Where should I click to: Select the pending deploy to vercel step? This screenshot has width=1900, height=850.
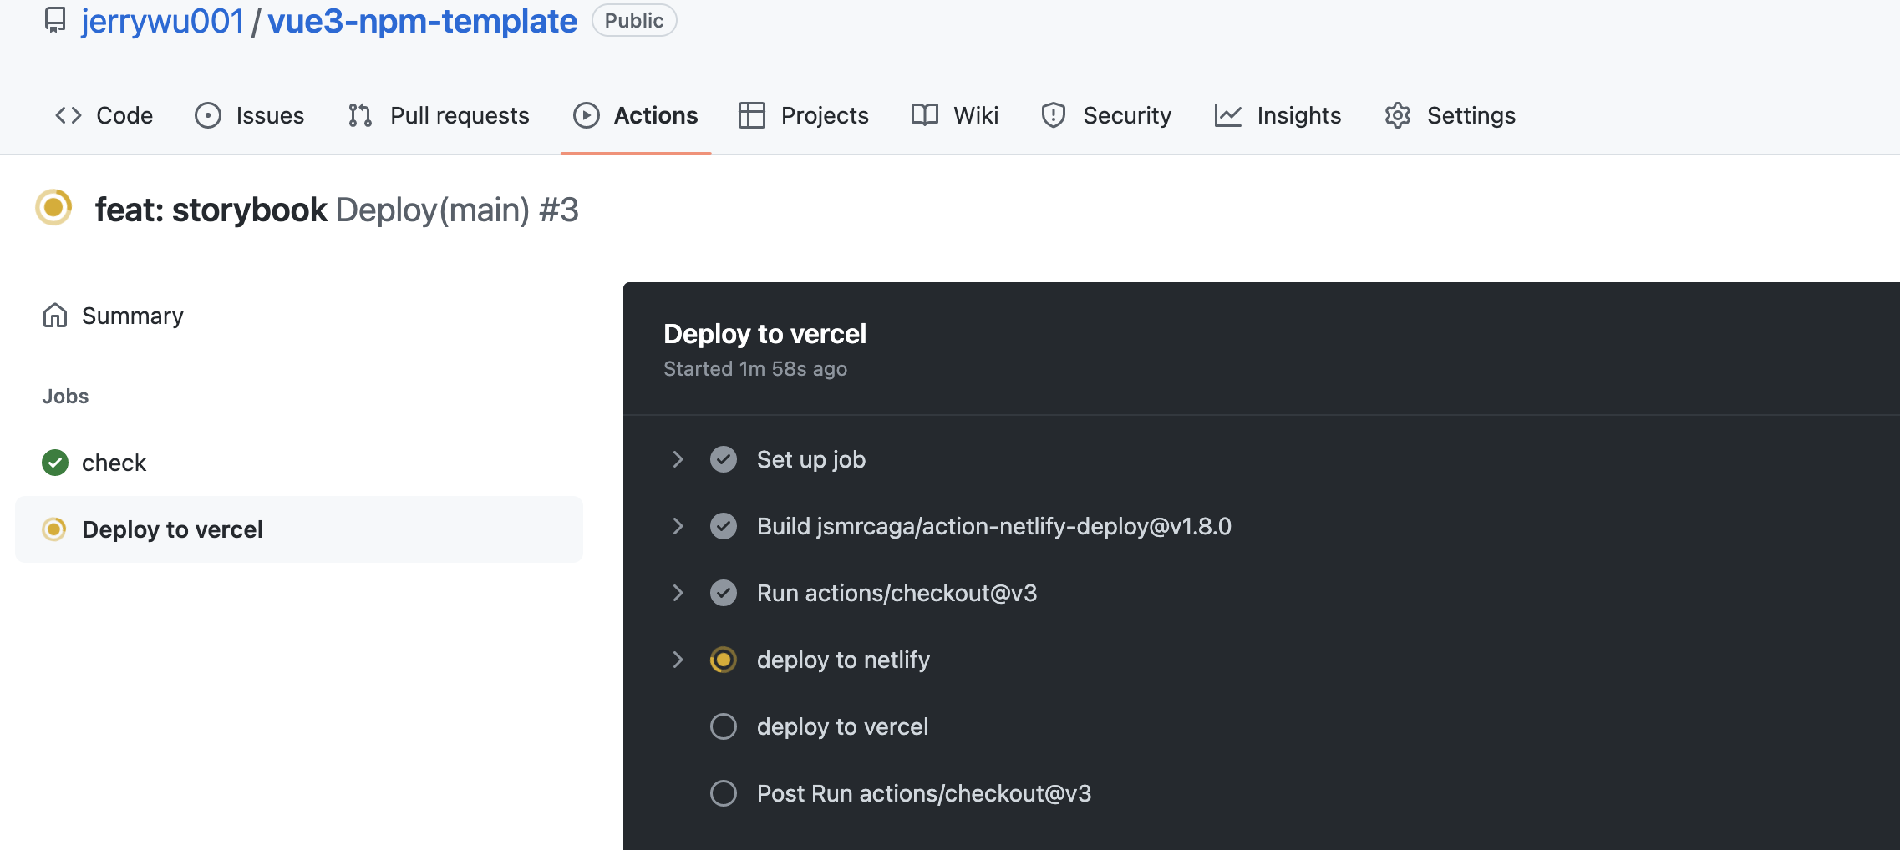click(x=842, y=726)
